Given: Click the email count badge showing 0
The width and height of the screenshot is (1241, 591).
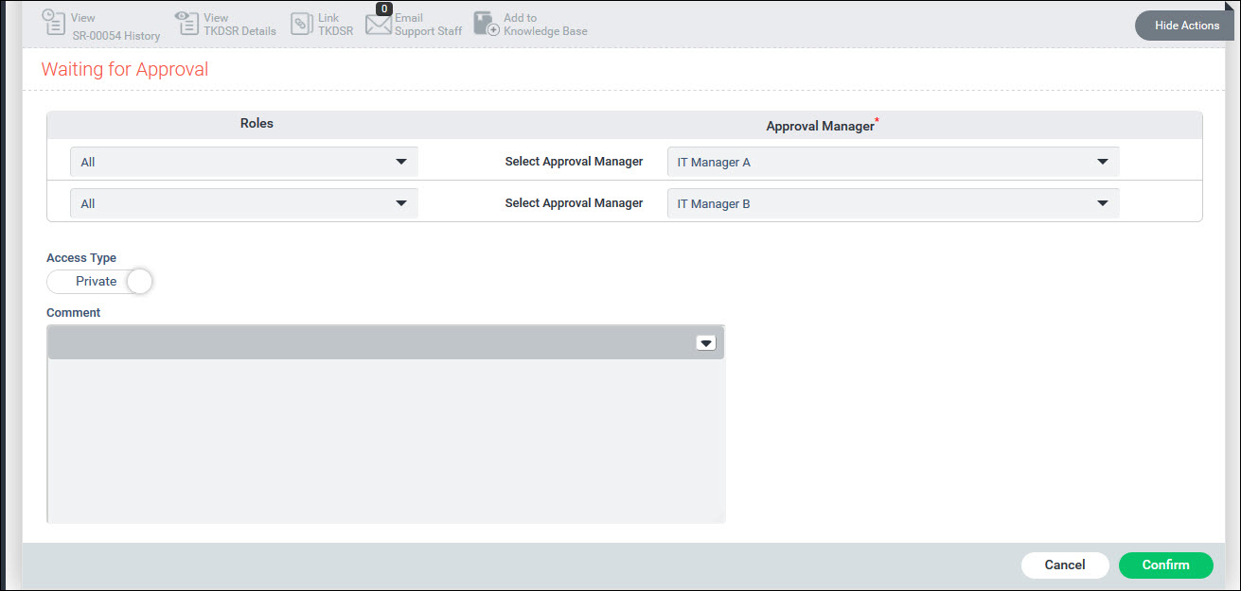Looking at the screenshot, I should point(383,9).
